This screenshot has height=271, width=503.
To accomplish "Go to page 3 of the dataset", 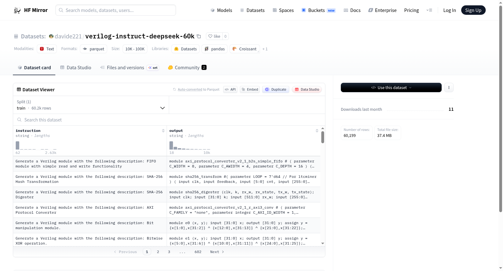I will pyautogui.click(x=169, y=252).
